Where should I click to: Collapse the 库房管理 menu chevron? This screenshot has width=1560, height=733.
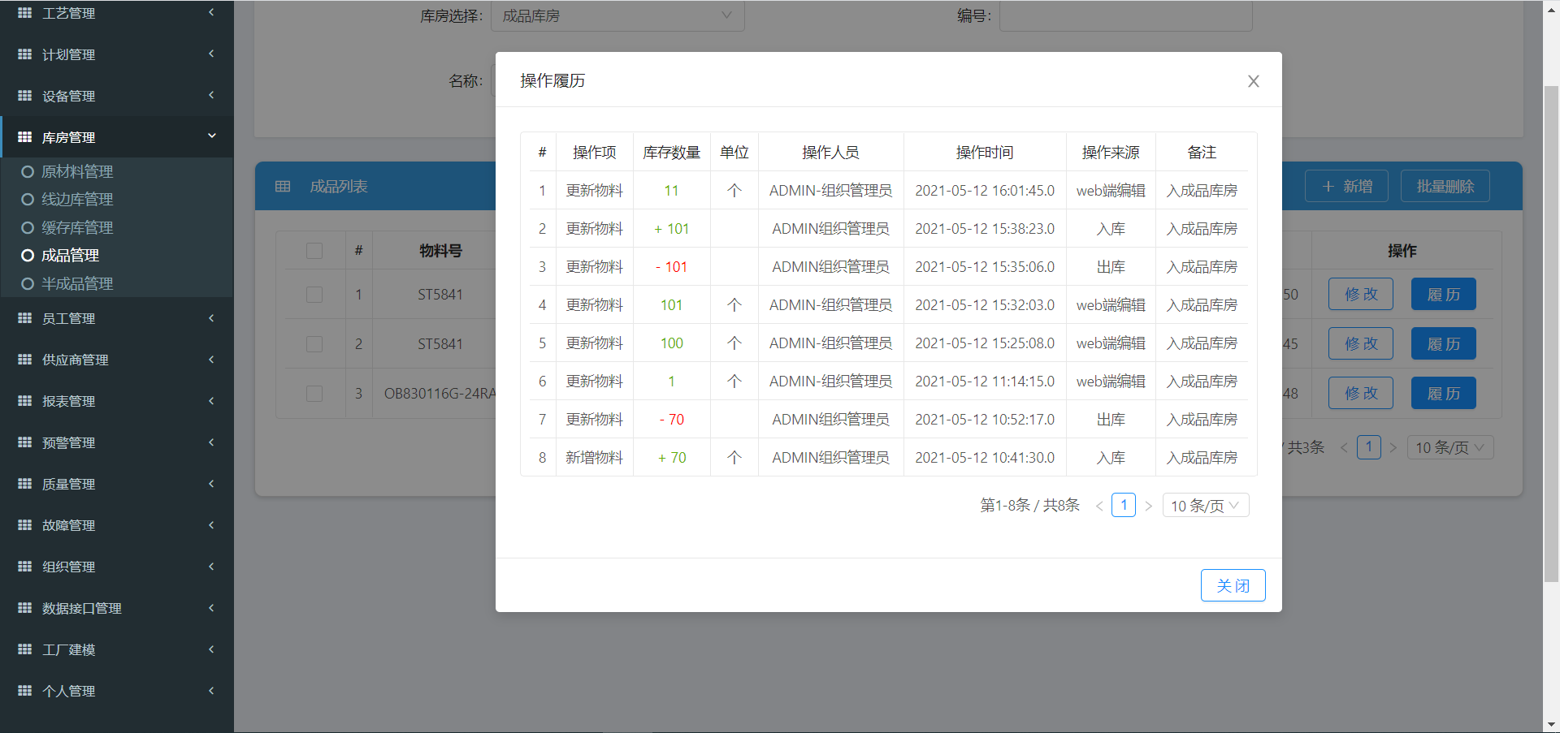pyautogui.click(x=212, y=136)
